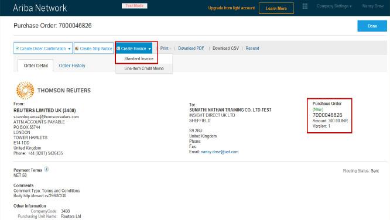
Task: Click the INSIGHT DIRECT UK LTD text
Action: point(212,115)
